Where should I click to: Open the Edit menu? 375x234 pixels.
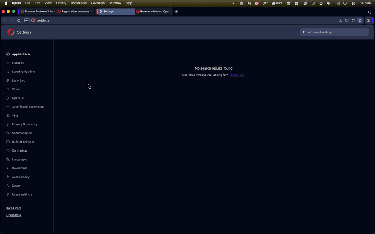tap(37, 3)
